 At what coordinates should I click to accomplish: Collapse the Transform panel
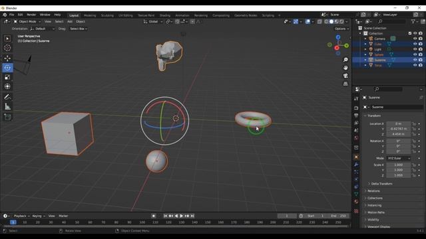point(374,116)
